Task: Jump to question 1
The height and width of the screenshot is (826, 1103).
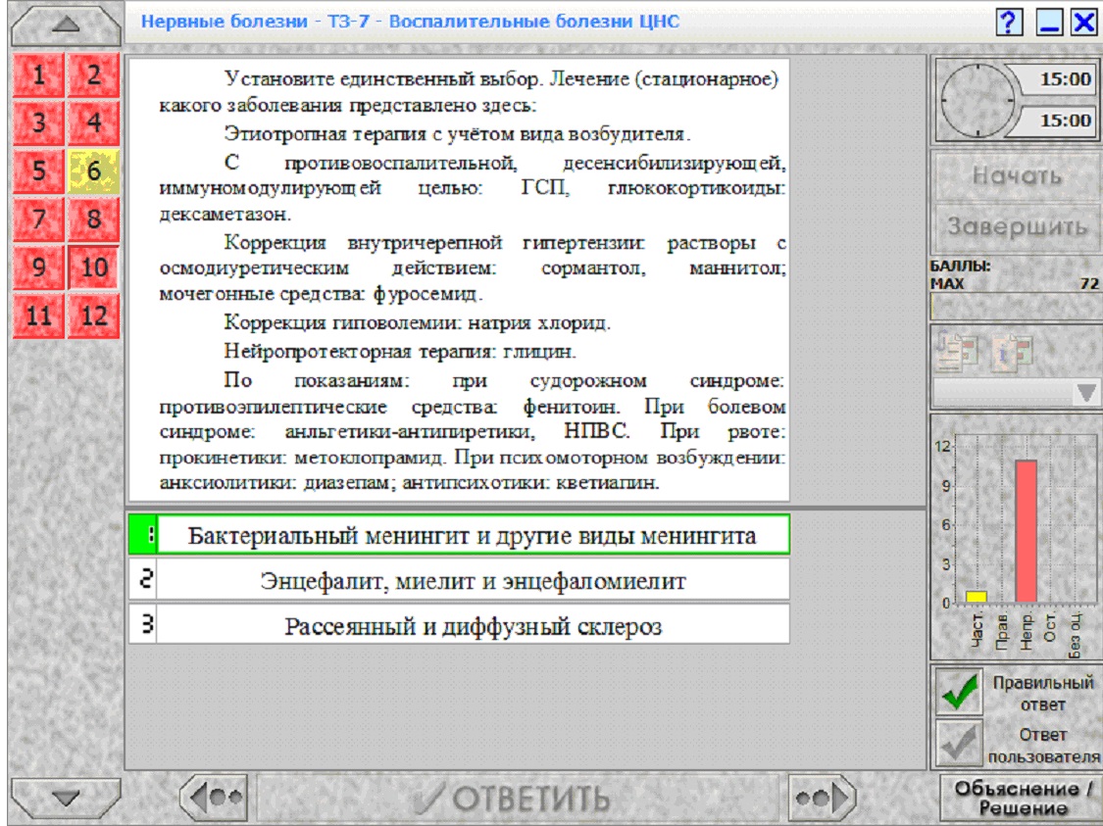Action: point(38,75)
